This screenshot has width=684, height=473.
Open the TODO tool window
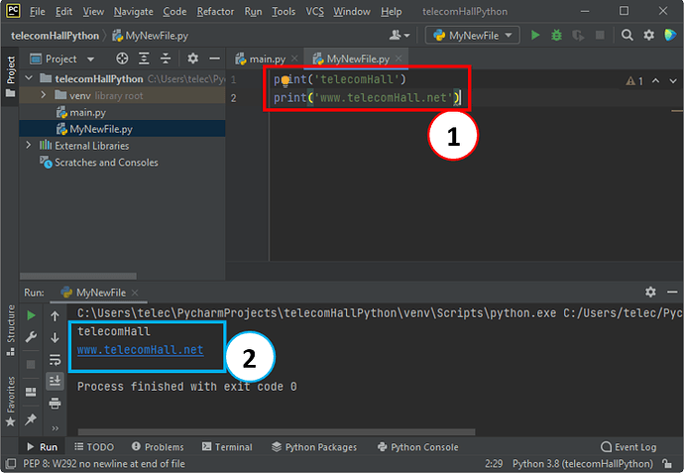coord(94,447)
